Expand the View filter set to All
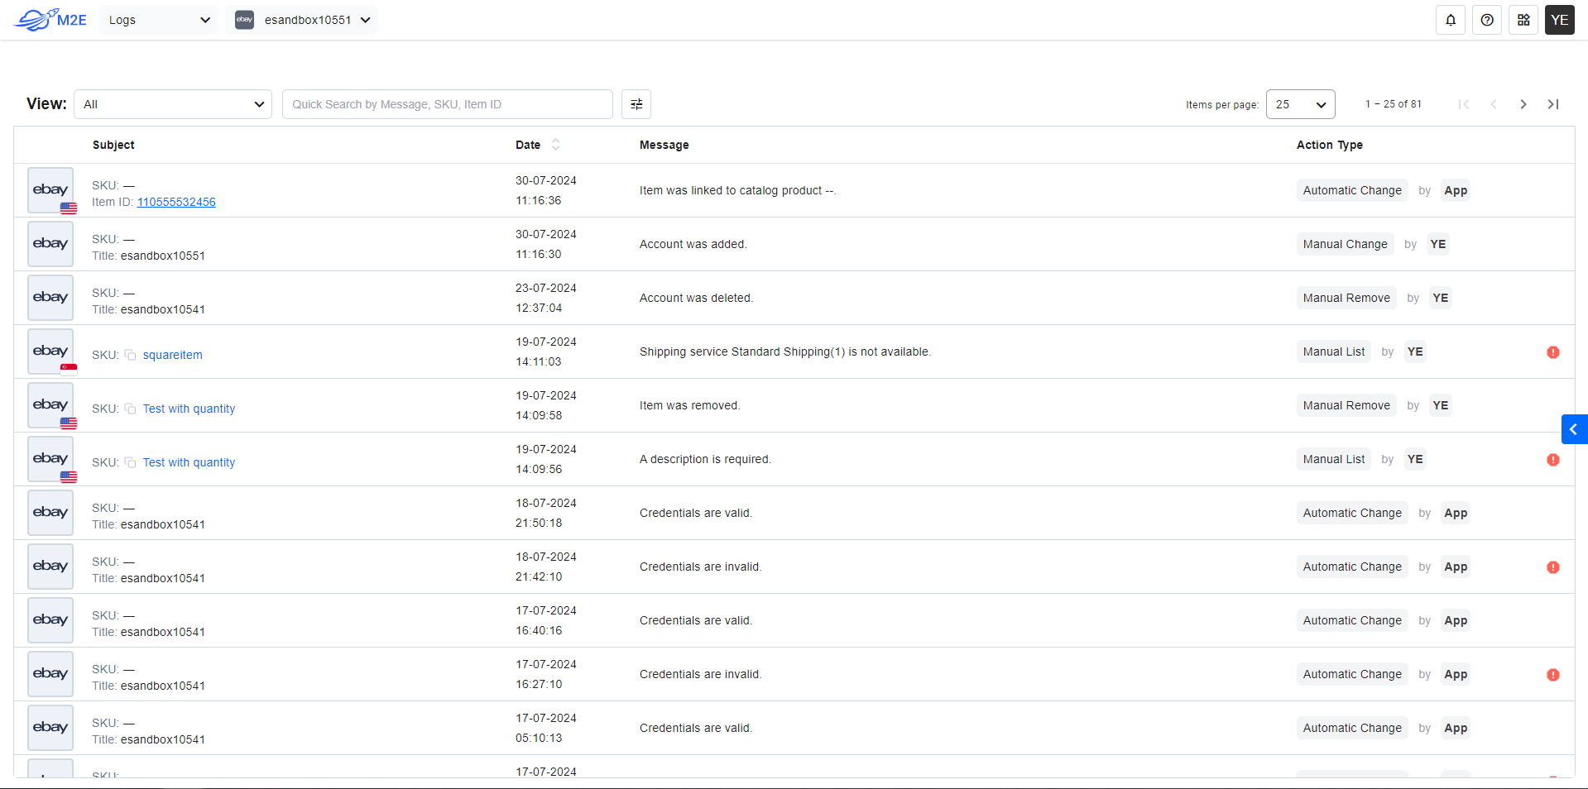Image resolution: width=1588 pixels, height=789 pixels. 173,104
